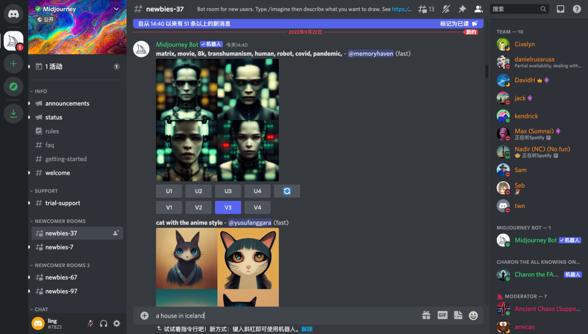Open the newbies-67 channel
This screenshot has height=334, width=588.
click(x=77, y=277)
